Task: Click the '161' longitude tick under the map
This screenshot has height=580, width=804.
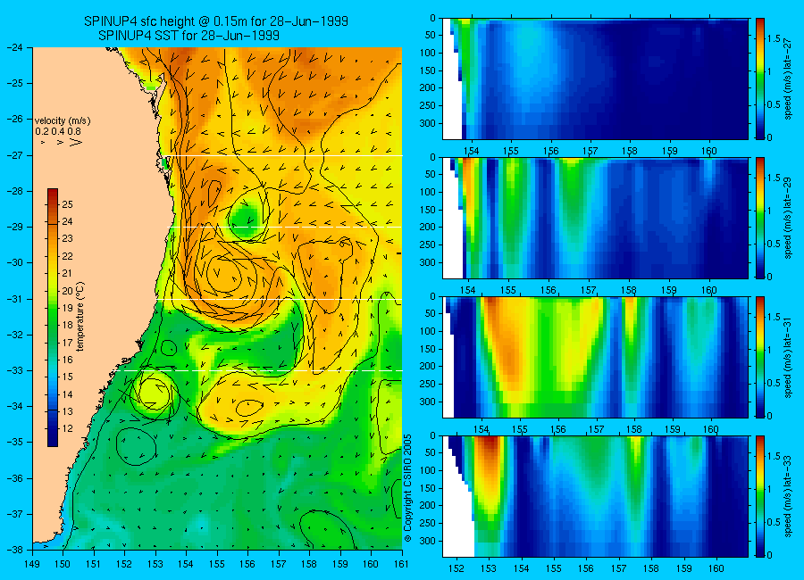Action: click(x=401, y=564)
